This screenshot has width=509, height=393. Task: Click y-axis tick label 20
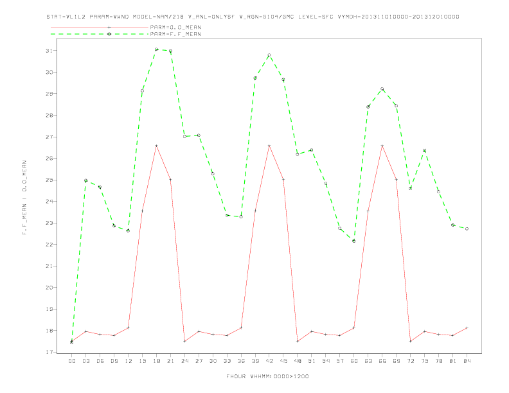[49, 288]
